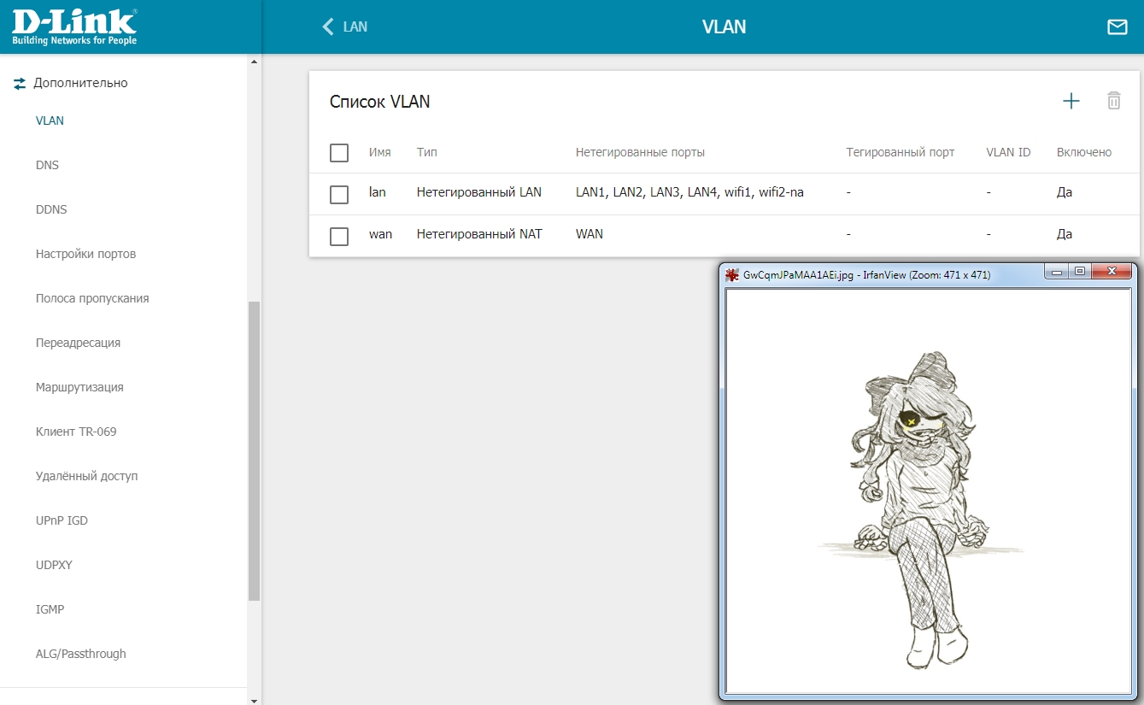Click the IrfanView app icon in title bar
The height and width of the screenshot is (705, 1144).
click(732, 274)
